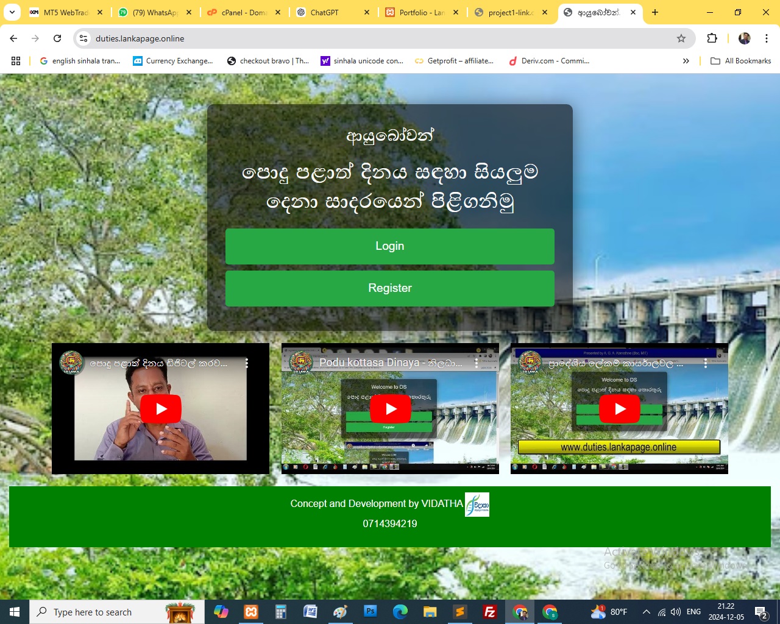The width and height of the screenshot is (780, 624).
Task: Click the address bar URL field
Action: click(x=366, y=38)
